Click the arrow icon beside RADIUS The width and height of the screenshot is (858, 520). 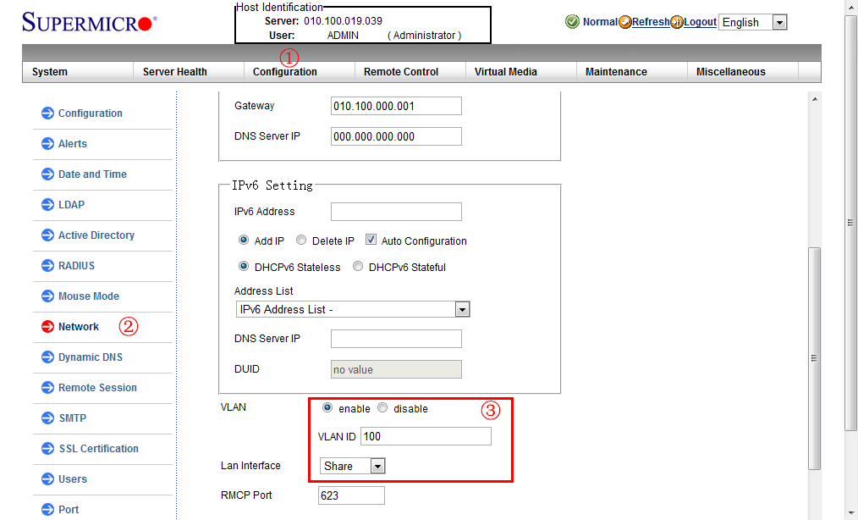47,266
